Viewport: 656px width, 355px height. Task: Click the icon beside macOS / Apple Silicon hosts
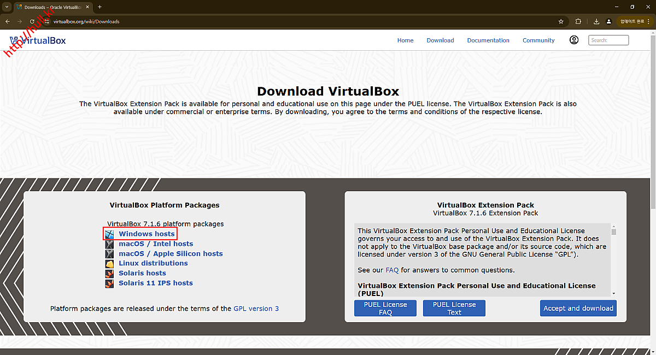click(x=109, y=254)
